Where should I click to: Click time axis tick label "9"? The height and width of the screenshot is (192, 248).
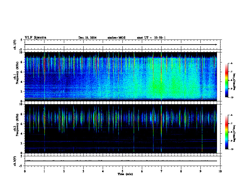[200, 171]
